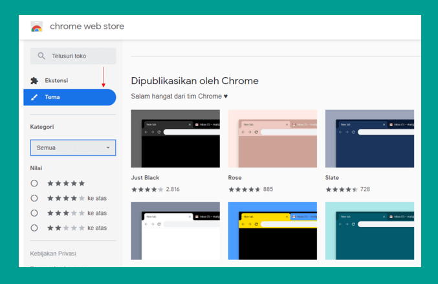
Task: Select three stars ke atas radio
Action: pyautogui.click(x=34, y=213)
